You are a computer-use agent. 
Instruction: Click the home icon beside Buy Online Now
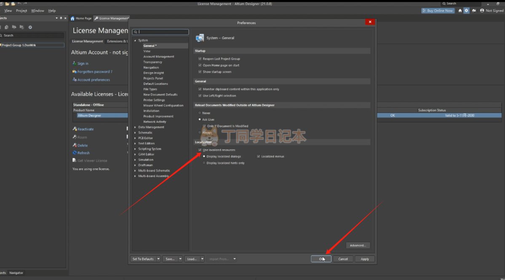460,11
